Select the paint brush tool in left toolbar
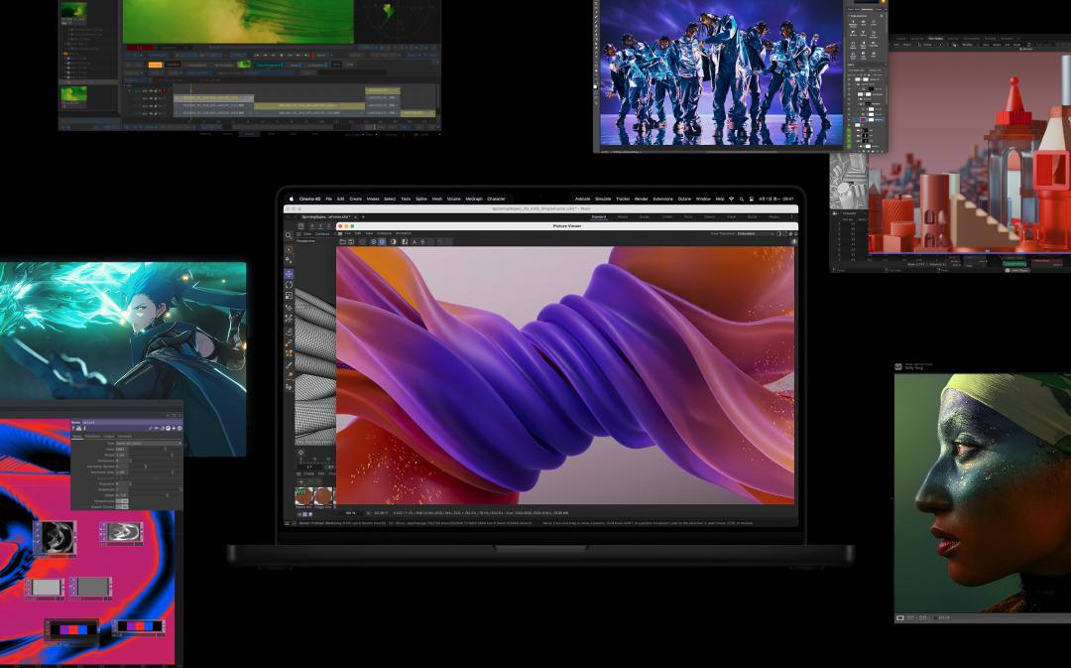 coord(289,365)
